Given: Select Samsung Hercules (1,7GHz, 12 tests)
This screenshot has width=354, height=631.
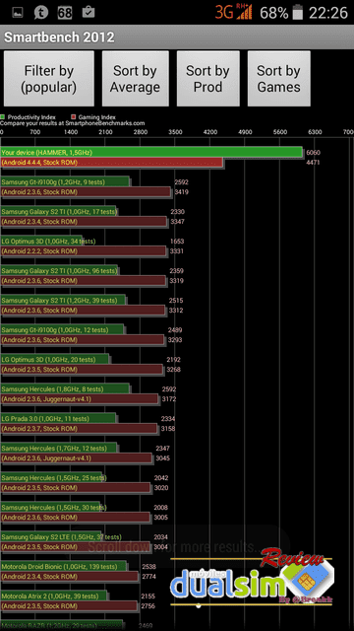Looking at the screenshot, I should tap(59, 449).
